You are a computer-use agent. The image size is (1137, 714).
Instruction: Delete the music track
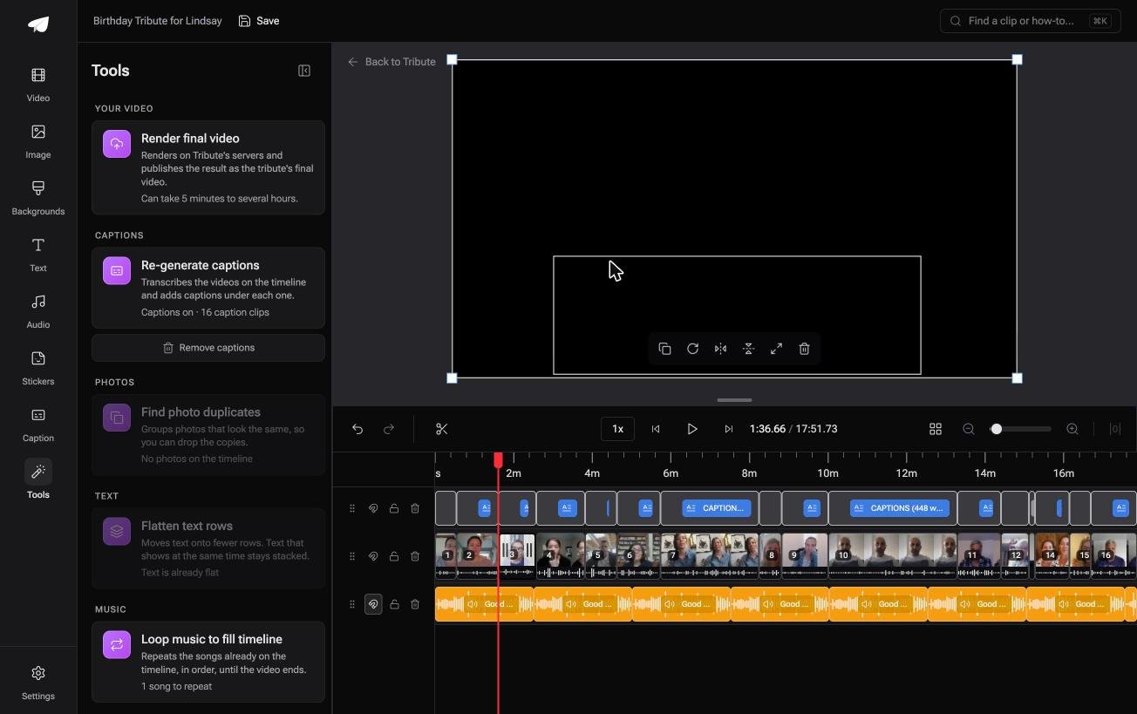[x=415, y=604]
